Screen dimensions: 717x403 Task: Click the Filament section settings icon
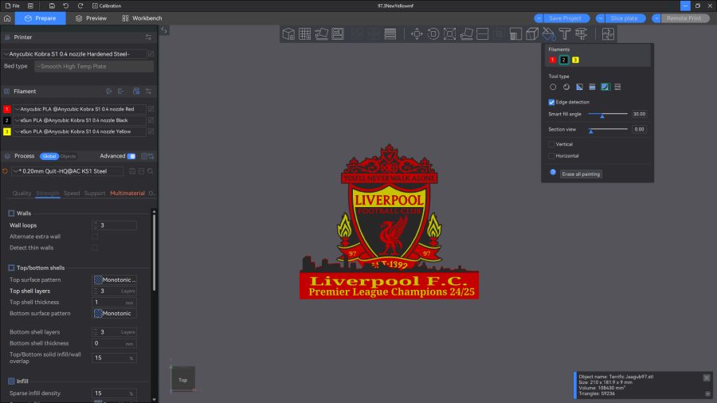tap(148, 92)
